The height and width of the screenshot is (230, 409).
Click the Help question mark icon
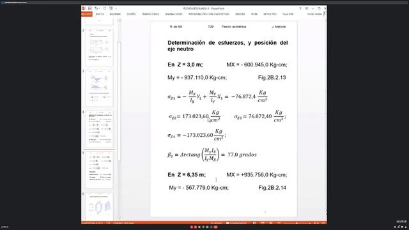coord(300,8)
